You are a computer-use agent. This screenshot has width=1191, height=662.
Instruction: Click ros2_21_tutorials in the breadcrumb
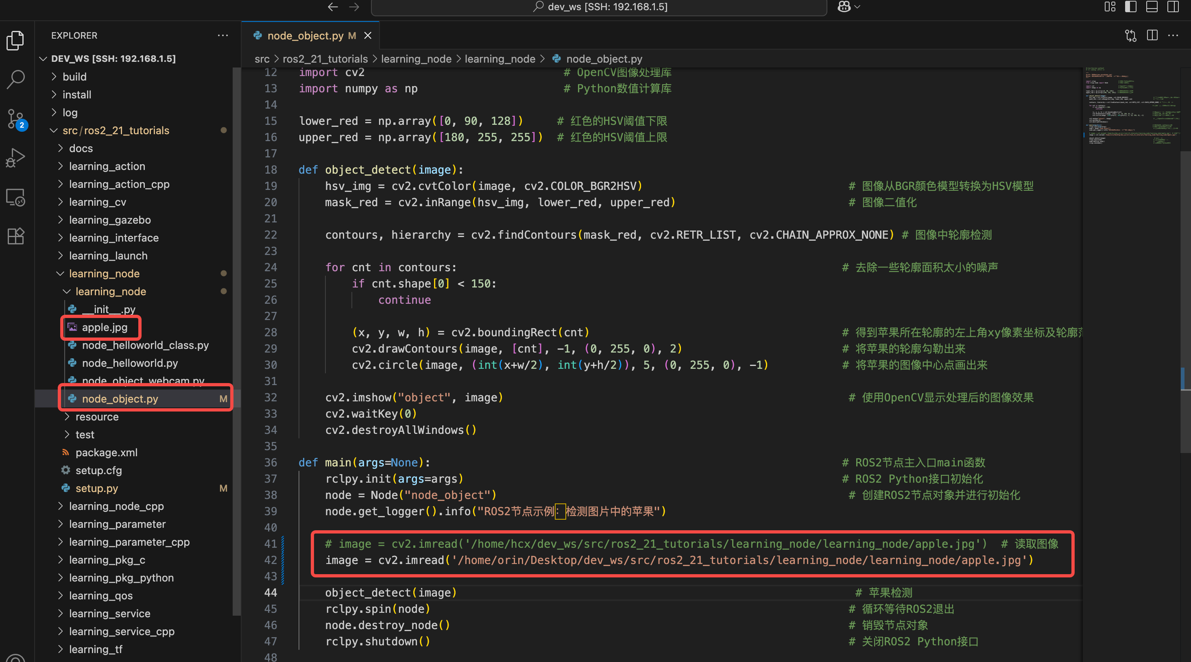click(325, 59)
